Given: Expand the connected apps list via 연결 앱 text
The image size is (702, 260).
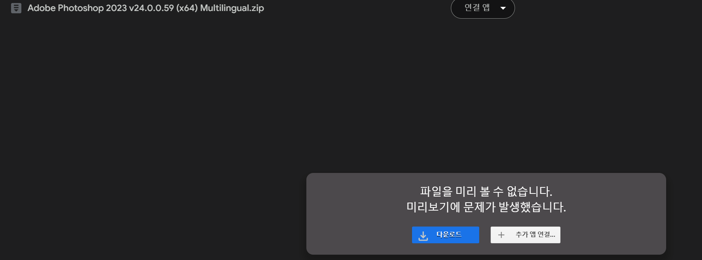Looking at the screenshot, I should coord(477,8).
